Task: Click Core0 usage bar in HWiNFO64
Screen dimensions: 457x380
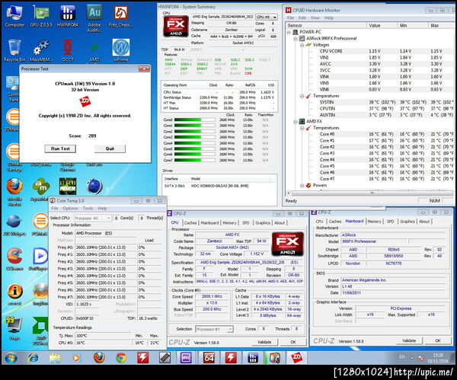Action: [x=194, y=120]
